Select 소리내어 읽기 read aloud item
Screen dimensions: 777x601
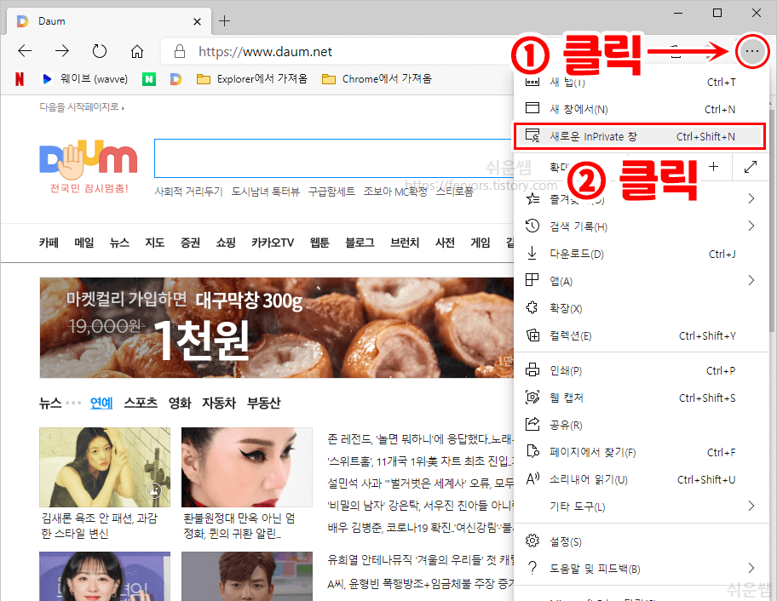tap(640, 479)
